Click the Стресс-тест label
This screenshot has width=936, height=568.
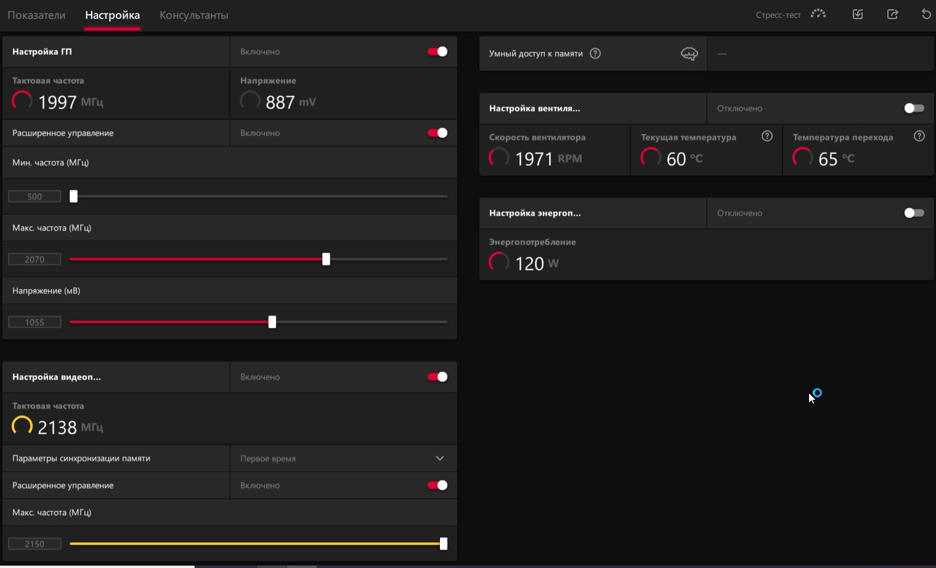tap(778, 15)
